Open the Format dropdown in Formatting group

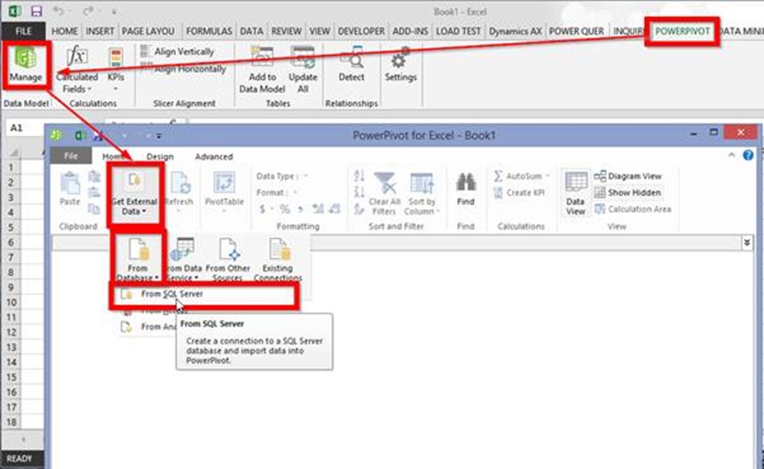pos(277,192)
